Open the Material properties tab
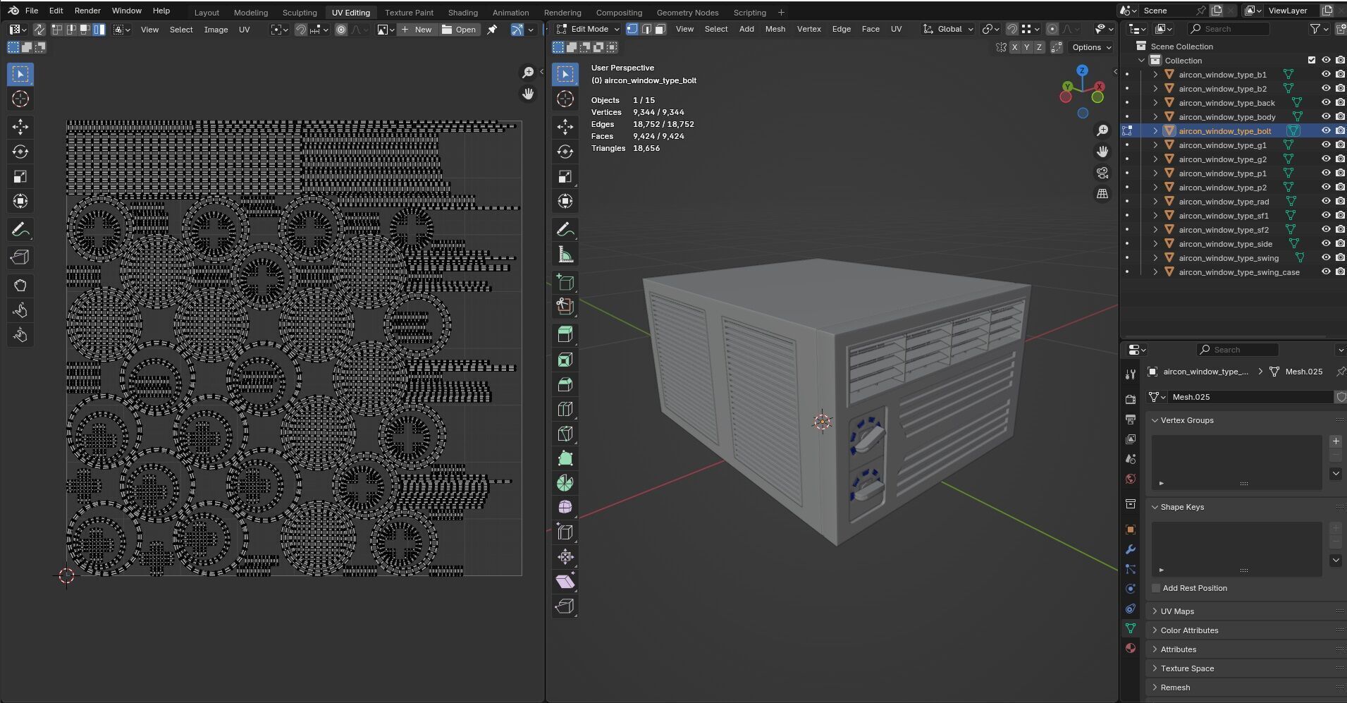Viewport: 1347px width, 703px height. click(x=1131, y=648)
